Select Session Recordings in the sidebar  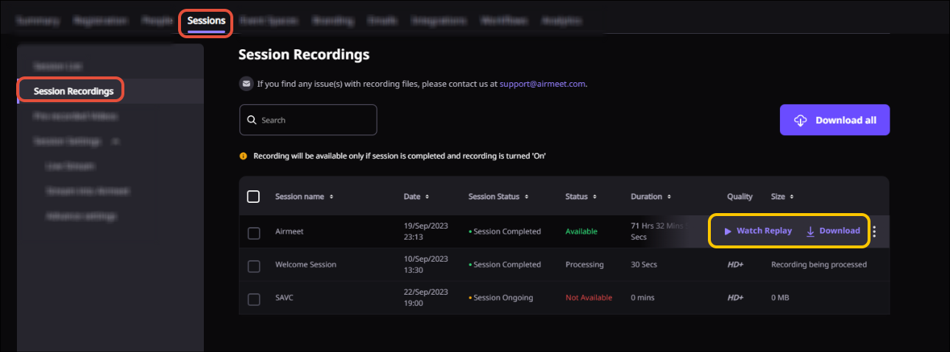74,91
